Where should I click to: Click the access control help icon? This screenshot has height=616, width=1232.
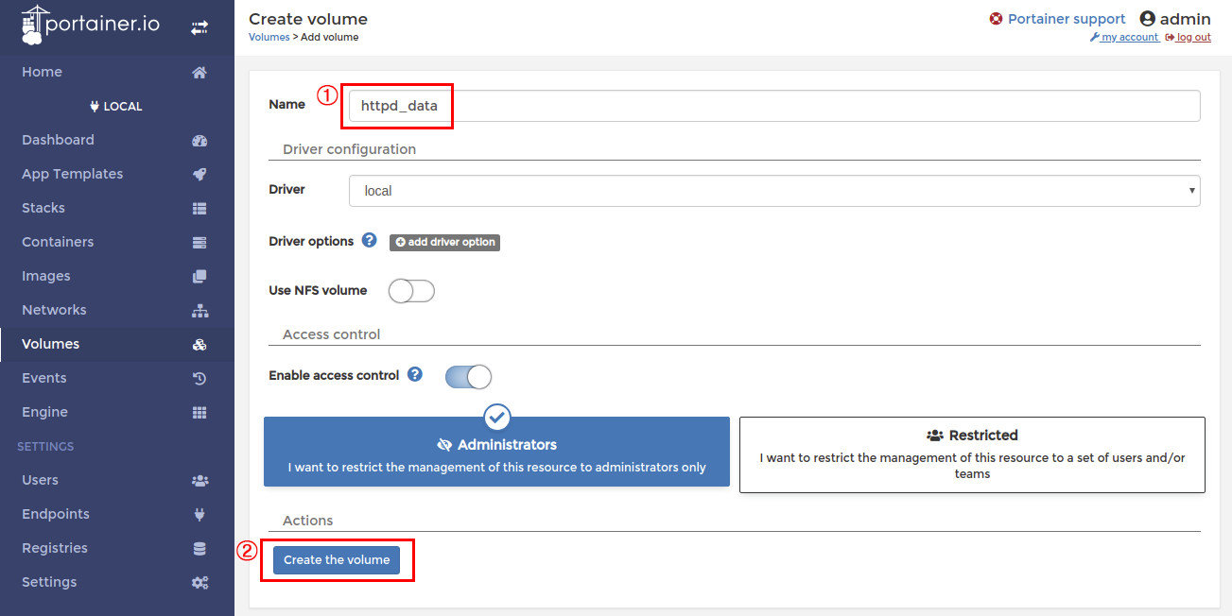415,375
